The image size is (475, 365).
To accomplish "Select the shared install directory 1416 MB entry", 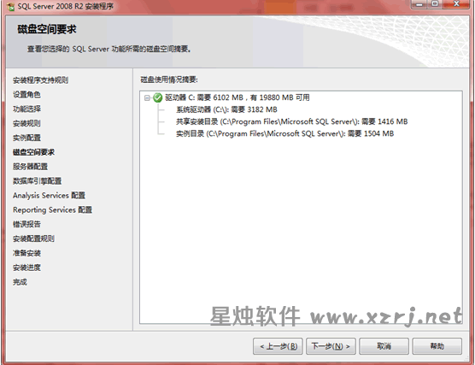I will [291, 122].
